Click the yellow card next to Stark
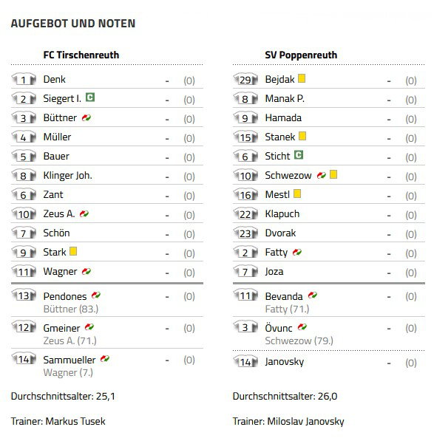The height and width of the screenshot is (438, 434). [73, 251]
